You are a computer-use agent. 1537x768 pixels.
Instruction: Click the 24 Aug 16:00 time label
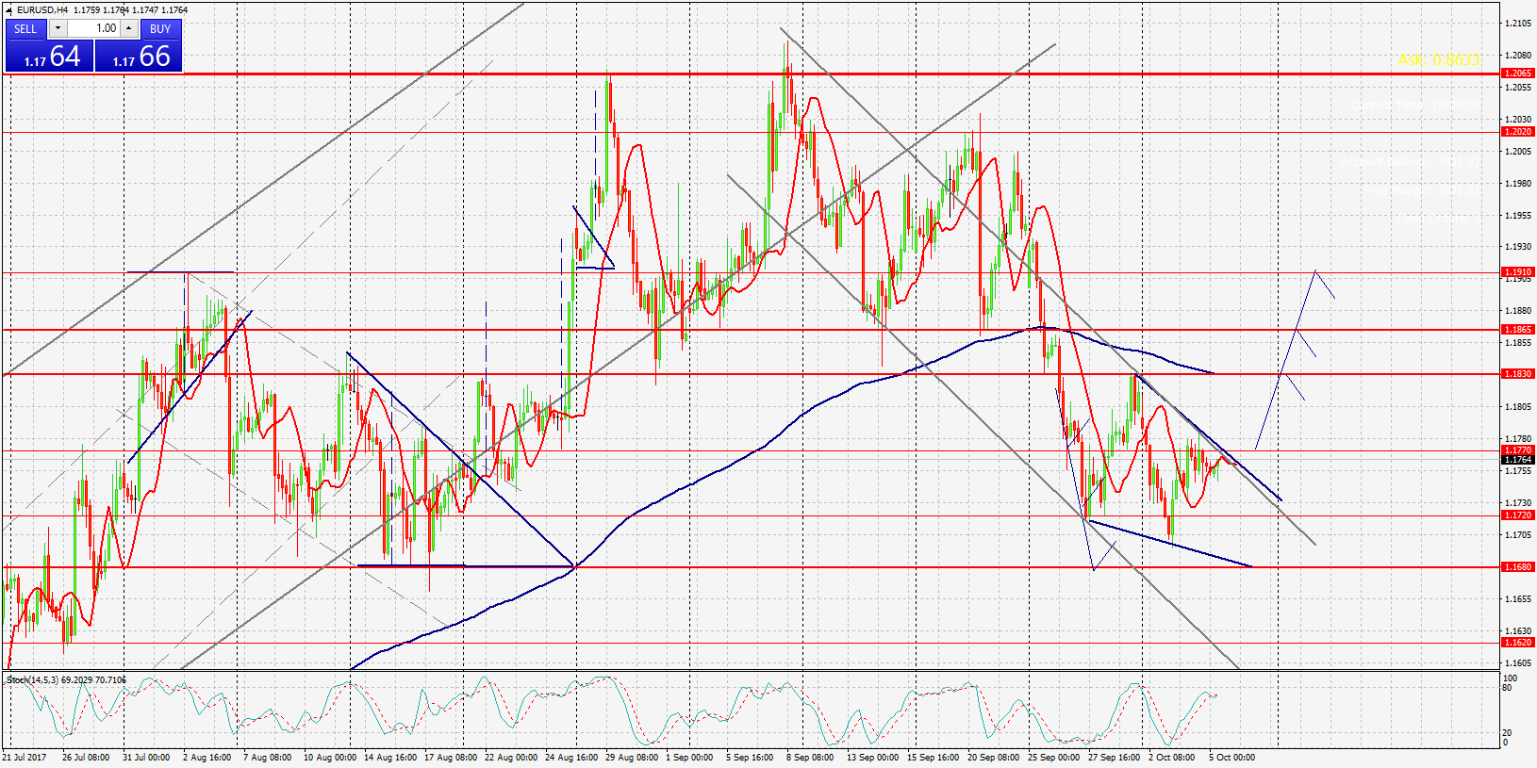(x=571, y=757)
